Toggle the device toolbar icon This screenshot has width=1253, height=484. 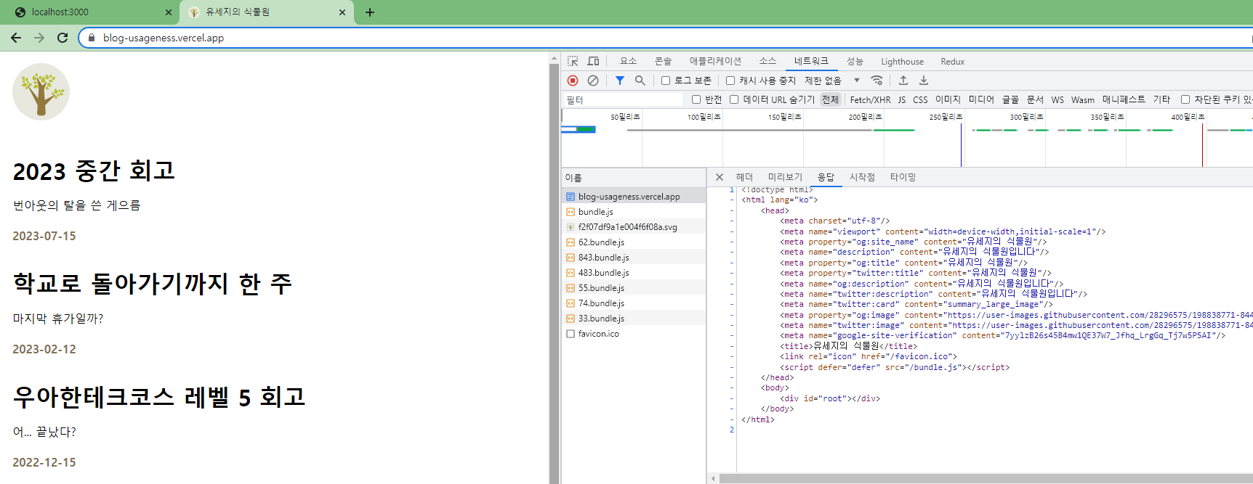click(593, 61)
